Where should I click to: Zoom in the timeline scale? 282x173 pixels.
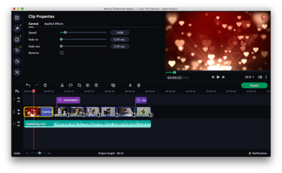[x=49, y=153]
